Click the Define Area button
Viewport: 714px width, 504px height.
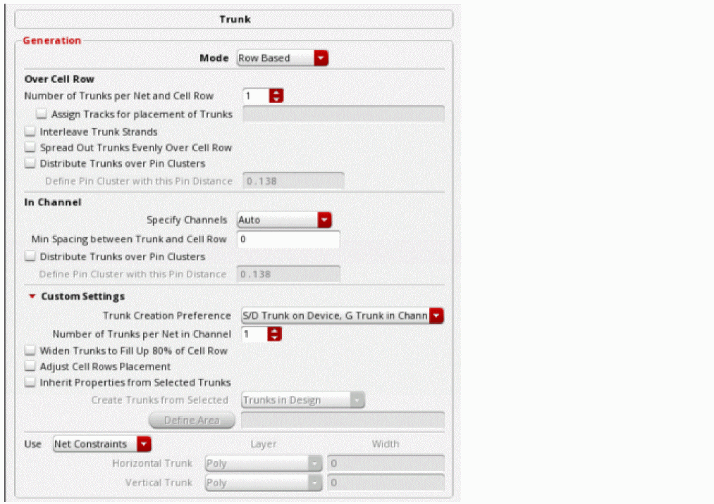(x=192, y=420)
